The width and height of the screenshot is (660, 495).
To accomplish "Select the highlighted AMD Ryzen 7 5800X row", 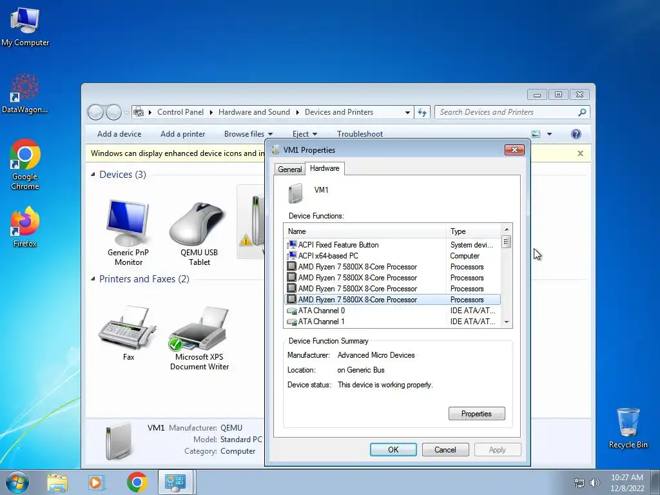I will (x=393, y=300).
